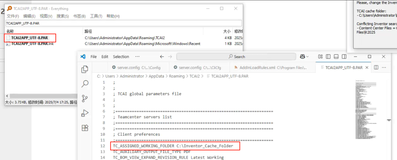Click AppData in the breadcrumb
Image resolution: width=397 pixels, height=160 pixels.
point(156,76)
